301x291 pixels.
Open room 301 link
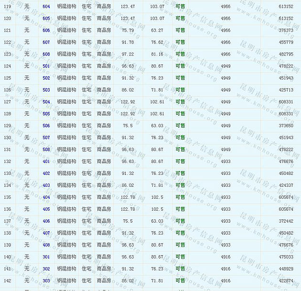tap(46, 257)
